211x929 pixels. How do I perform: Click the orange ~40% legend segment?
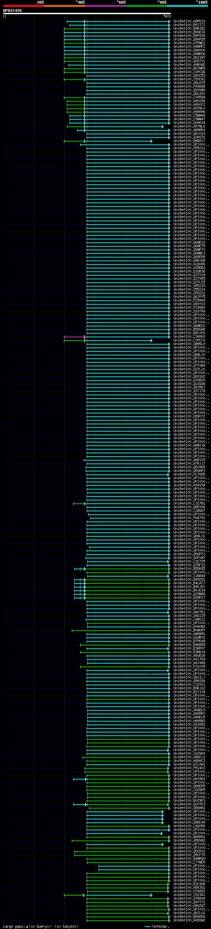click(65, 6)
